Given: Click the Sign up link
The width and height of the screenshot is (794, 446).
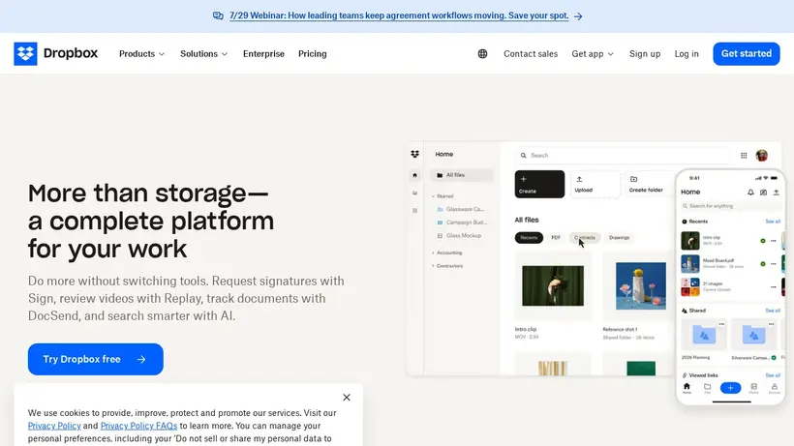Looking at the screenshot, I should (x=645, y=53).
